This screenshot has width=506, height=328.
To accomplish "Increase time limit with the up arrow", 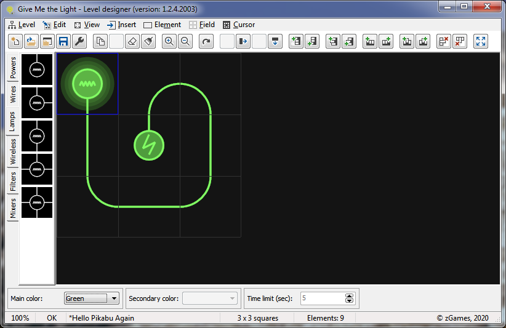I will tap(350, 296).
